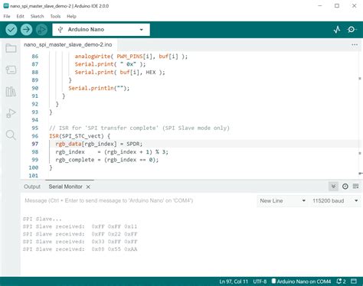363x286 pixels.
Task: Minimize the Arduino IDE window
Action: pos(320,5)
